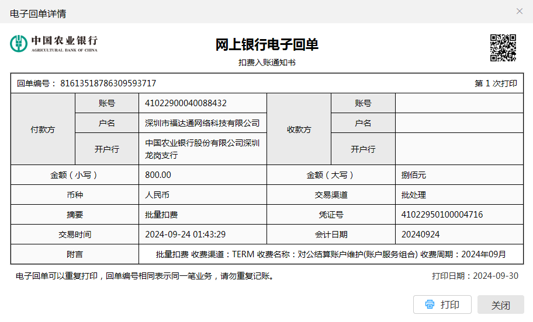Click the 付款方 header cell
Screen dimensions: 533x322
pos(43,129)
